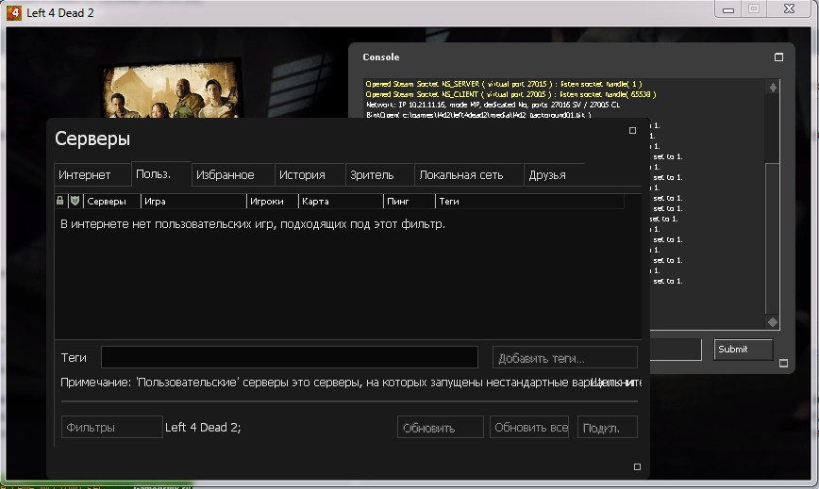The width and height of the screenshot is (819, 489).
Task: Minimize the Left 4 Dead 2 window
Action: [x=728, y=8]
